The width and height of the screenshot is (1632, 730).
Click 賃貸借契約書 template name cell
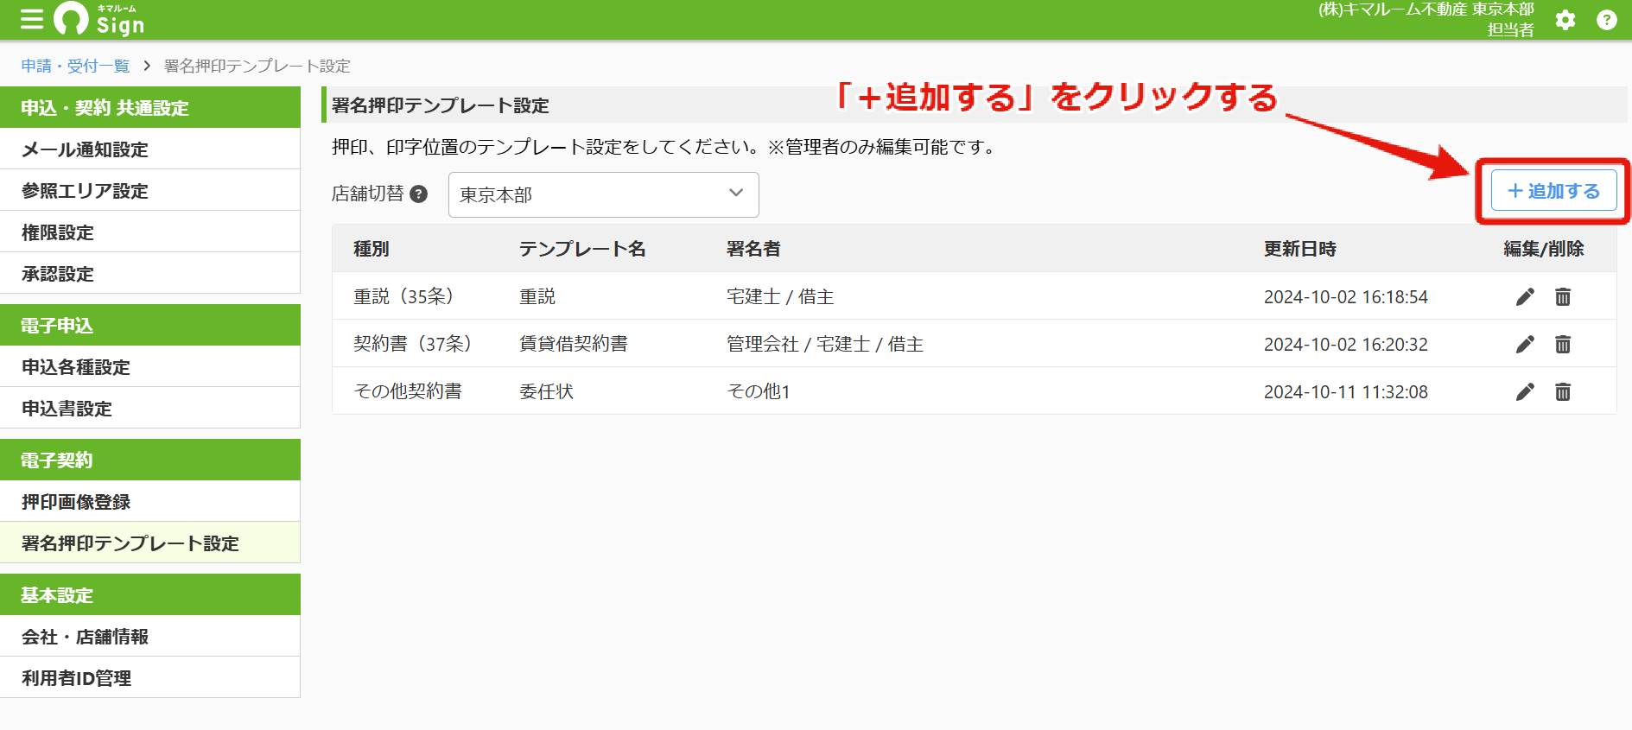coord(574,344)
